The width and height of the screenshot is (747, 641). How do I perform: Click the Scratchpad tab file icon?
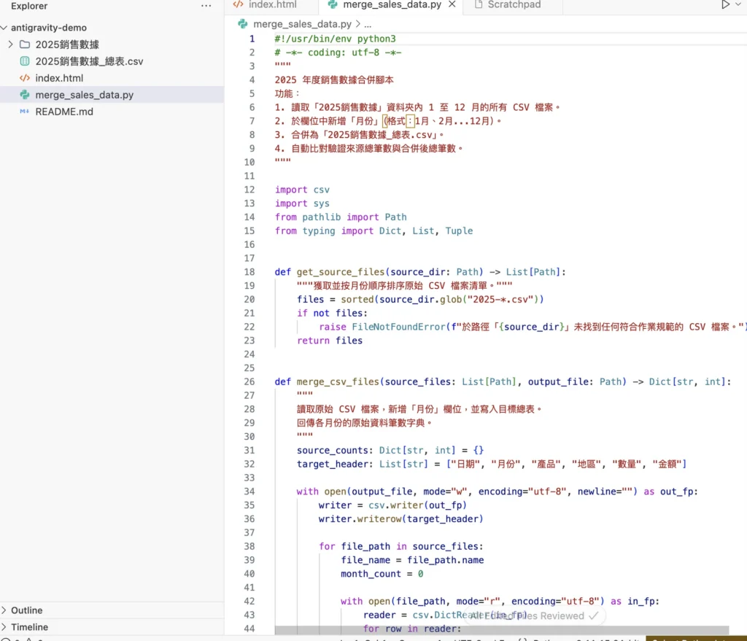479,4
